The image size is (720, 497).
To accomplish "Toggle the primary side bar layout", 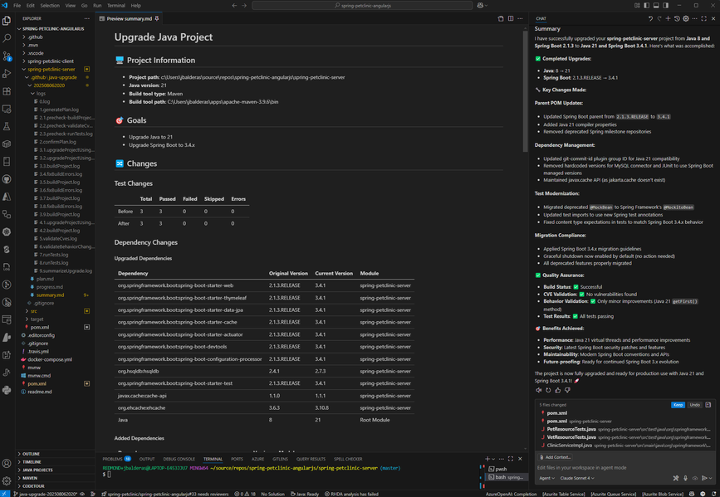I will click(647, 6).
